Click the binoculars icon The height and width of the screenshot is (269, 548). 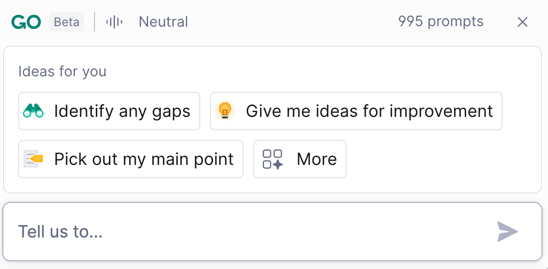click(33, 111)
